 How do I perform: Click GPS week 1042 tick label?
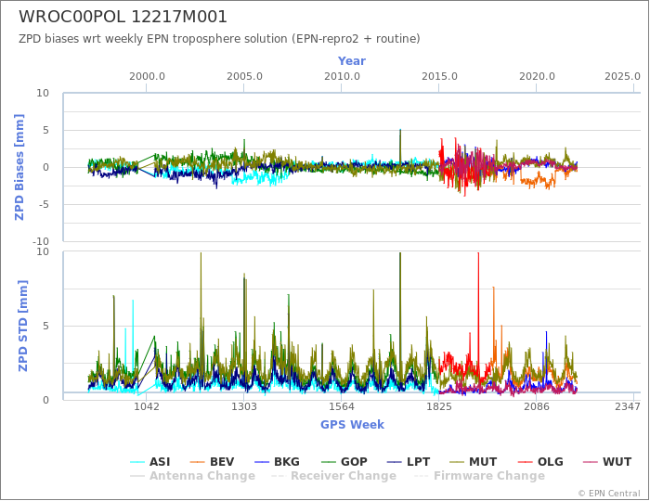coord(147,406)
